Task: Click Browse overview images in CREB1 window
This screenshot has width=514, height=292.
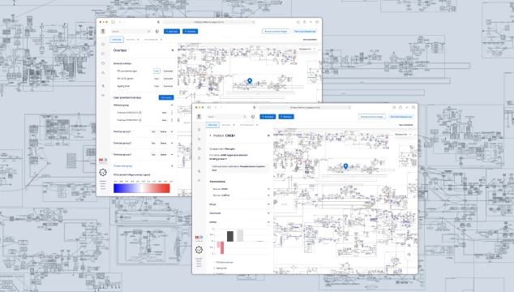Action: point(372,117)
